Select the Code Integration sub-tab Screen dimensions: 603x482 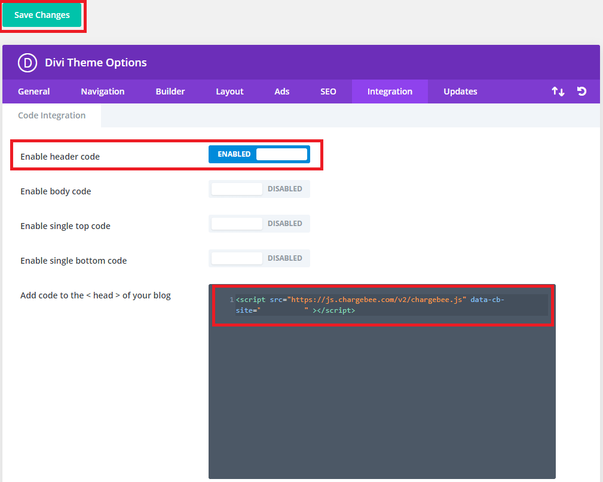[x=51, y=115]
